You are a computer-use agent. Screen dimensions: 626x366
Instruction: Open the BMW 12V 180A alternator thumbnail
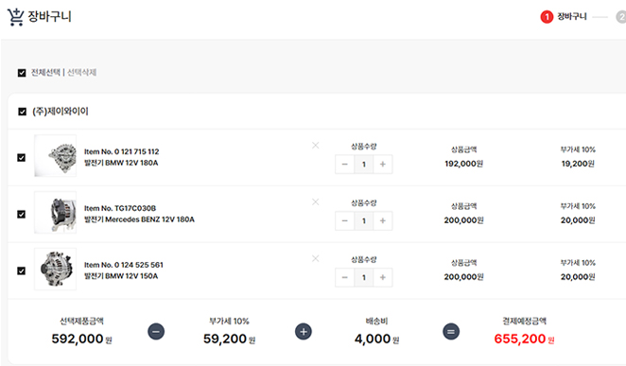pos(55,156)
